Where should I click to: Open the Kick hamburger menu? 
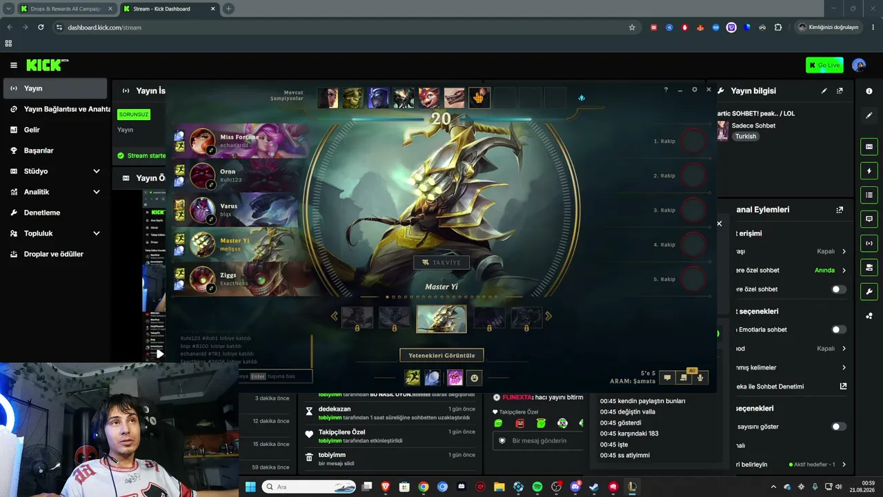pos(13,65)
